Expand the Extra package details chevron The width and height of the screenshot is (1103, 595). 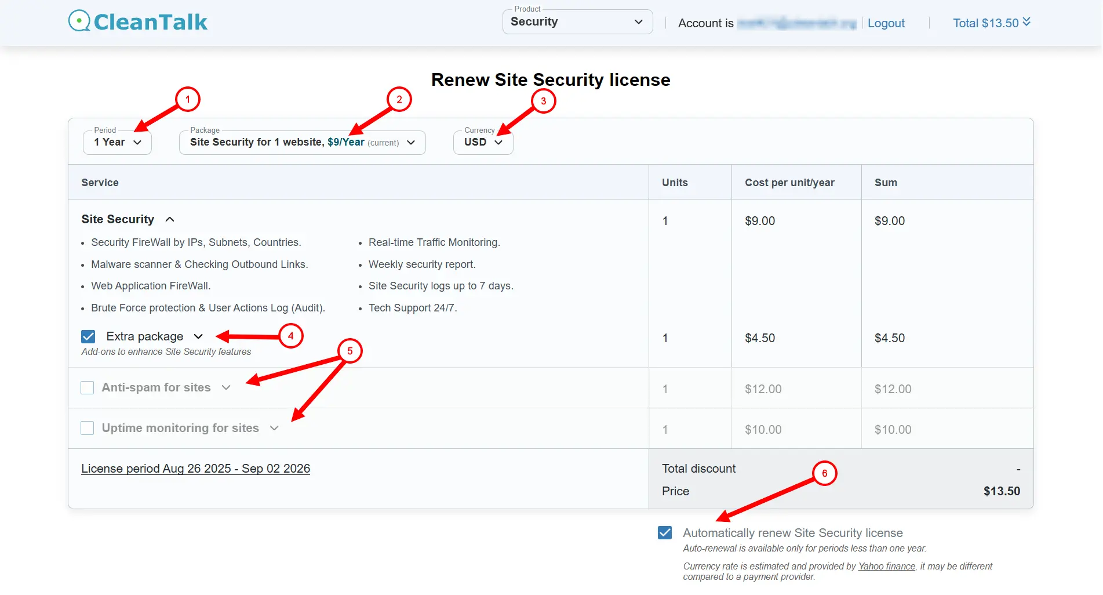click(198, 336)
